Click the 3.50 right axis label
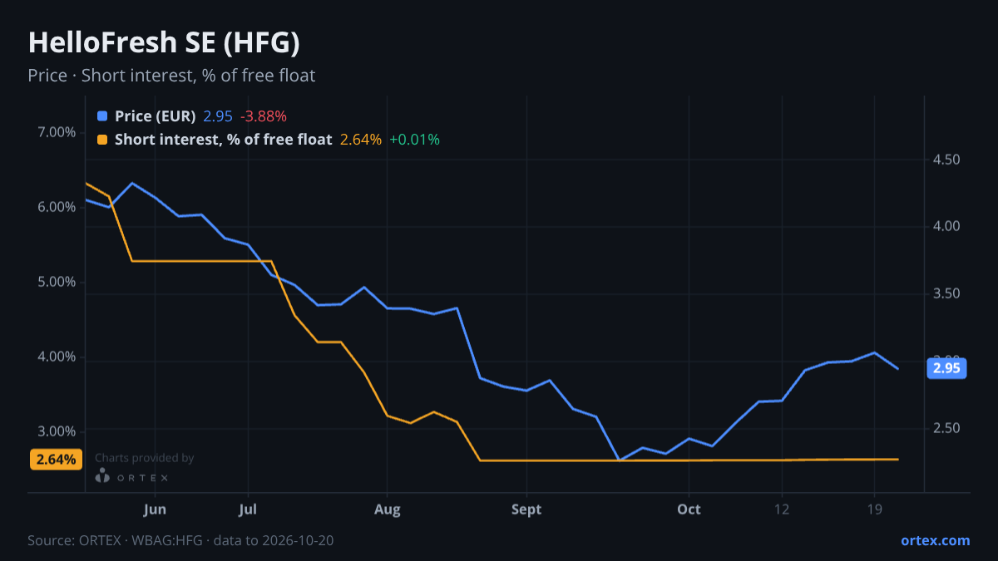This screenshot has height=561, width=998. [x=946, y=294]
